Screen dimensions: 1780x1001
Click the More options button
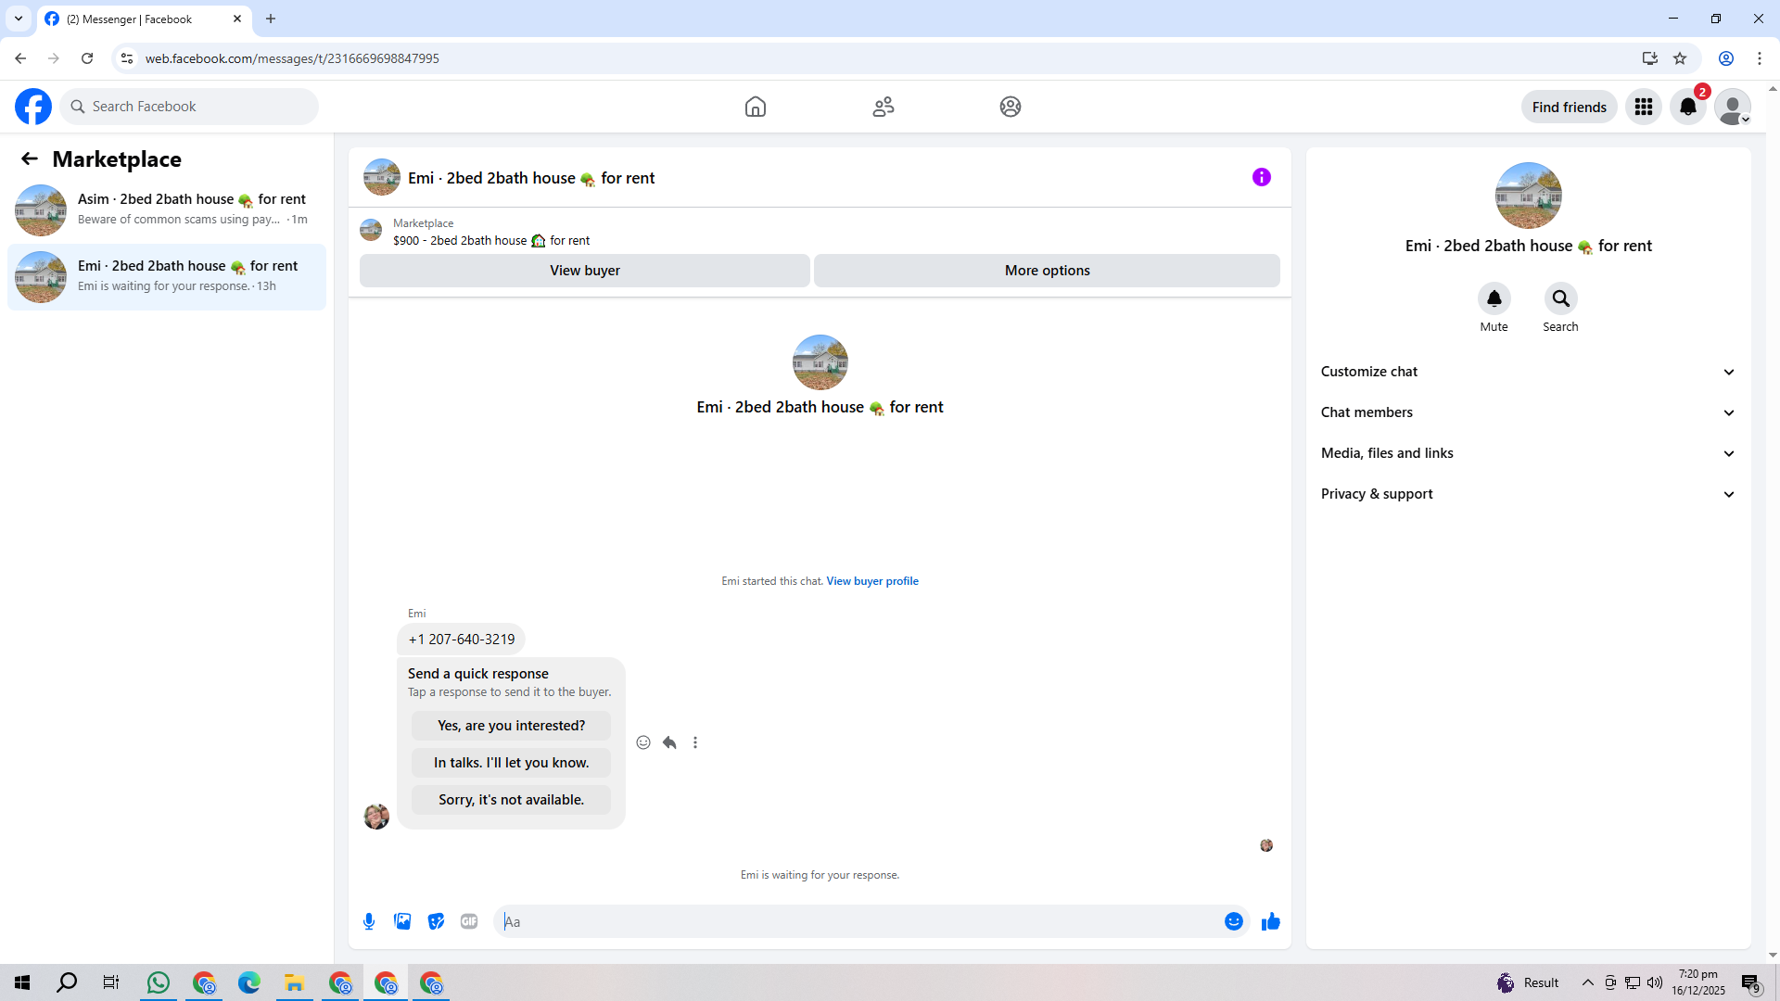point(1048,271)
